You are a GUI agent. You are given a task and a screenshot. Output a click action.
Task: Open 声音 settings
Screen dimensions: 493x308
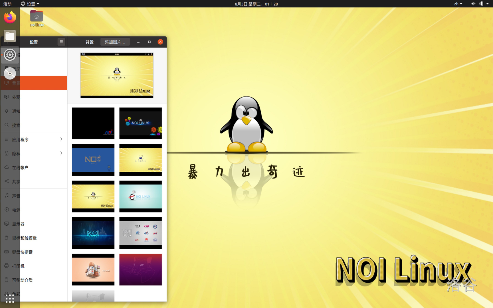34,196
